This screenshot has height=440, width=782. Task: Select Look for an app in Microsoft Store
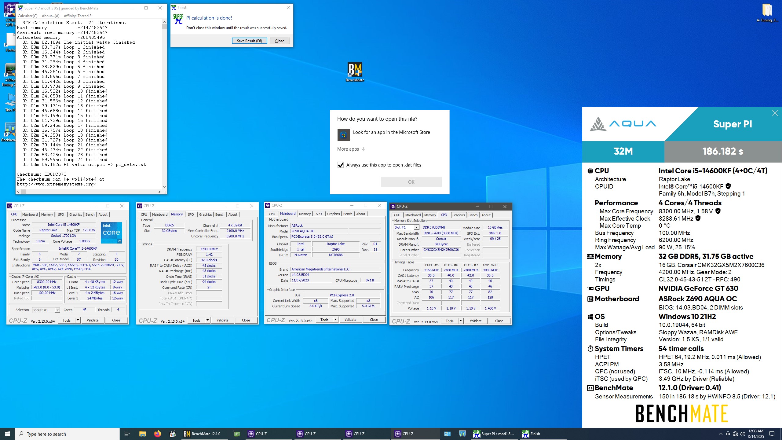pyautogui.click(x=389, y=135)
